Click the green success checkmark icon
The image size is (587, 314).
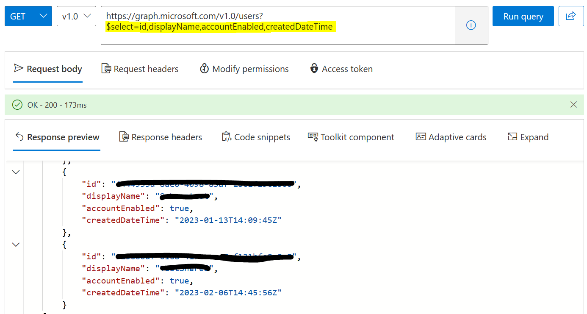click(17, 105)
